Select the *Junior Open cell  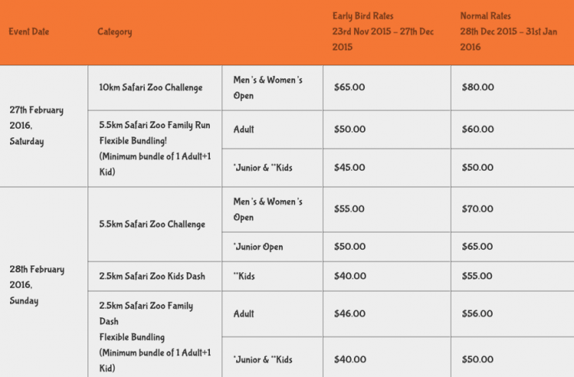(x=258, y=247)
